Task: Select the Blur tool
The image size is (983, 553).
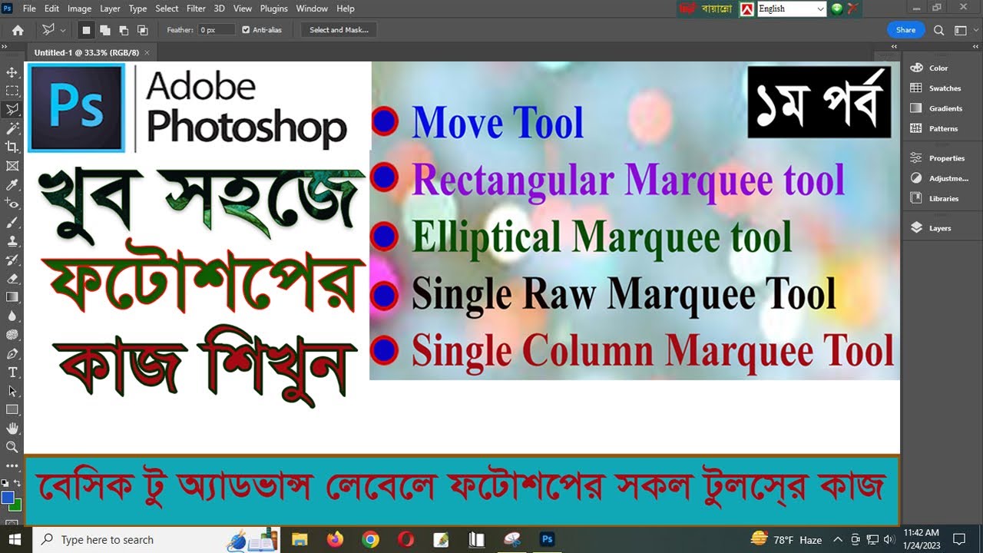Action: point(12,316)
